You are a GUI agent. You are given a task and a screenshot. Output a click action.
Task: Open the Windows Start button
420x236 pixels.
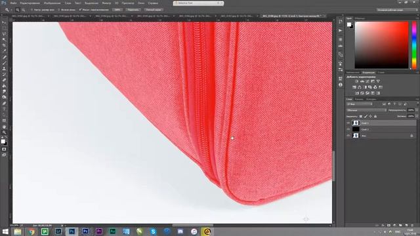[x=5, y=231]
